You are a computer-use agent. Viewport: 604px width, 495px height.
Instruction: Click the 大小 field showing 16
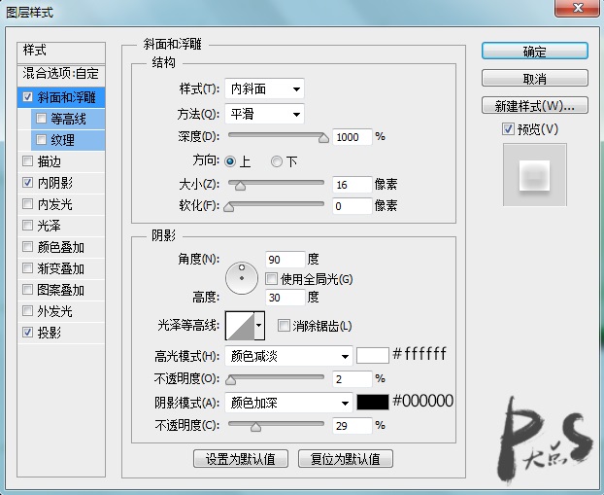tap(352, 185)
